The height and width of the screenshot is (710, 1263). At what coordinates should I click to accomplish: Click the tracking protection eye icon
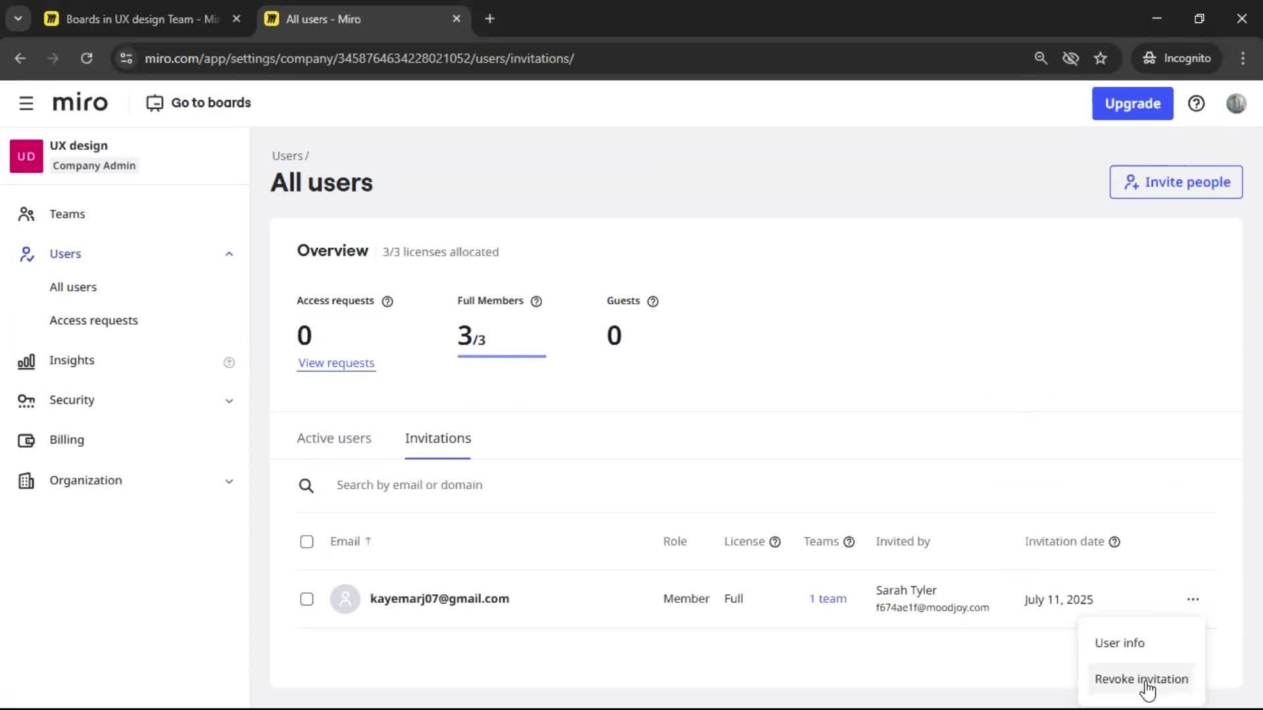click(x=1070, y=58)
